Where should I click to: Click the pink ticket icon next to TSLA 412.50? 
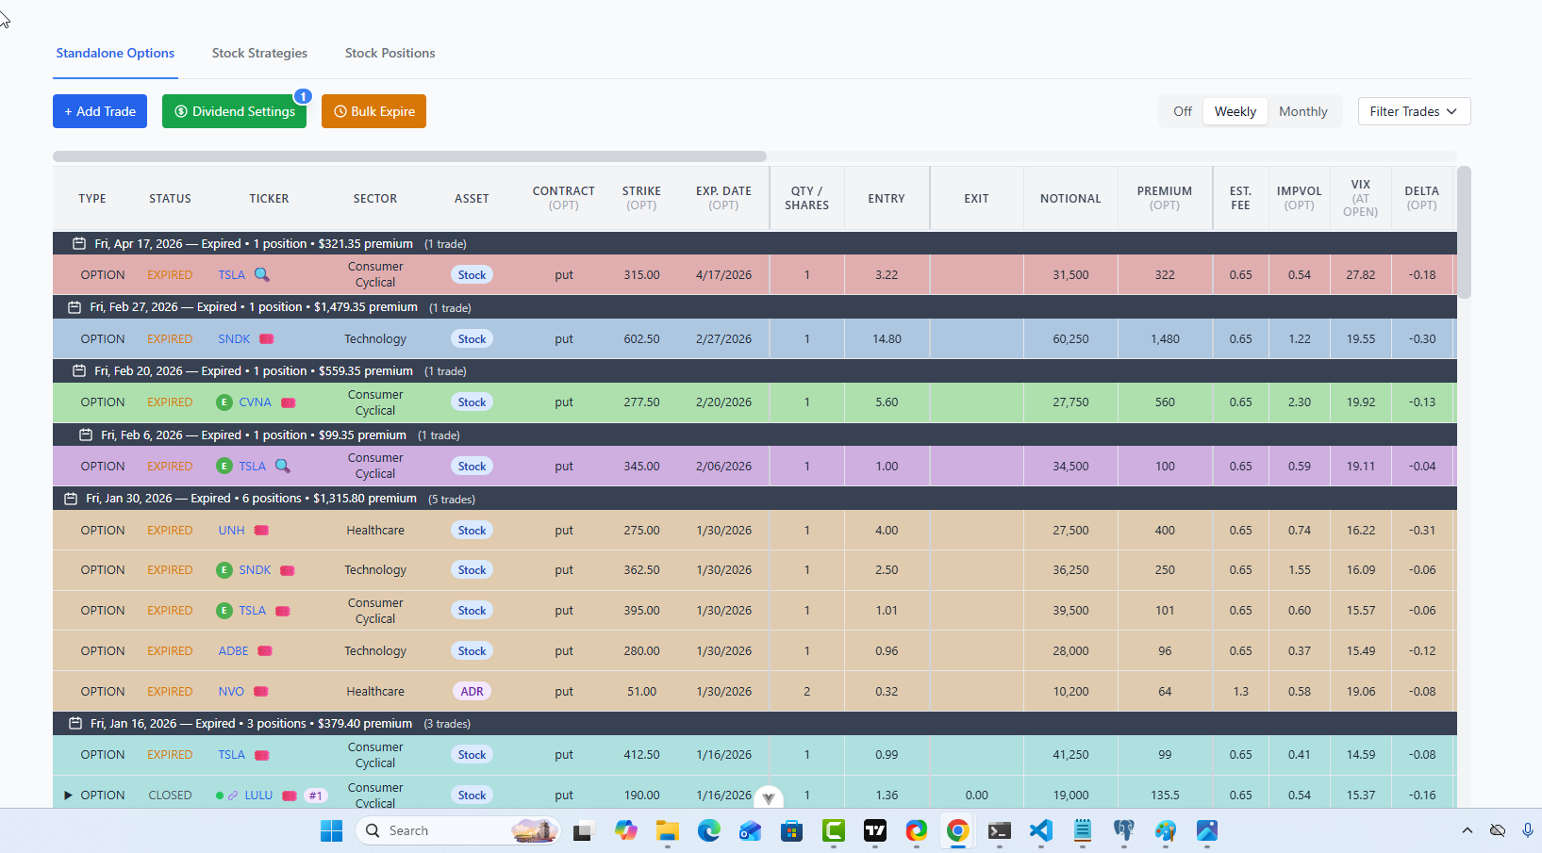(x=262, y=755)
